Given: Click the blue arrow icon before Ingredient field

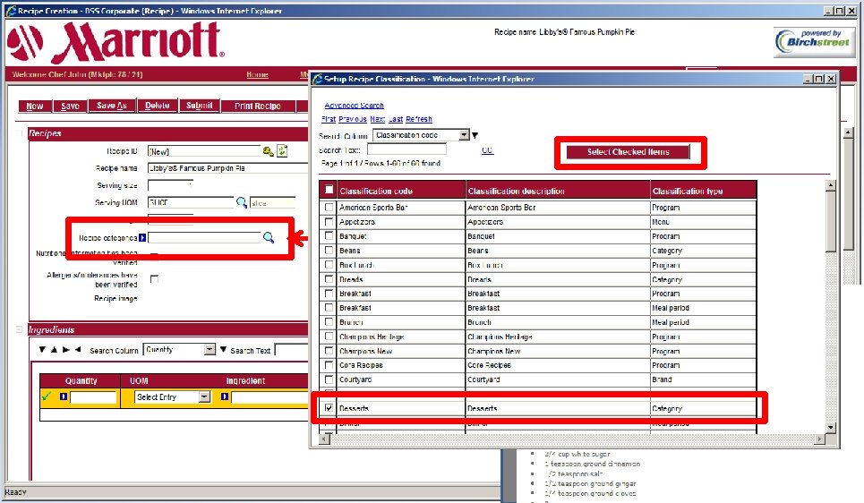Looking at the screenshot, I should [224, 396].
